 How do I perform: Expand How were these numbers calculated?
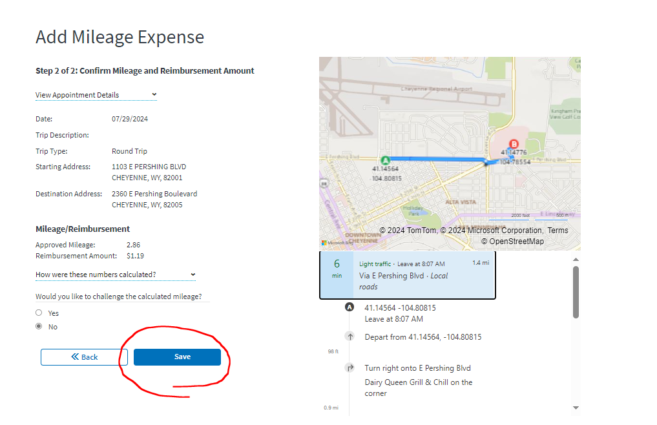(x=115, y=275)
